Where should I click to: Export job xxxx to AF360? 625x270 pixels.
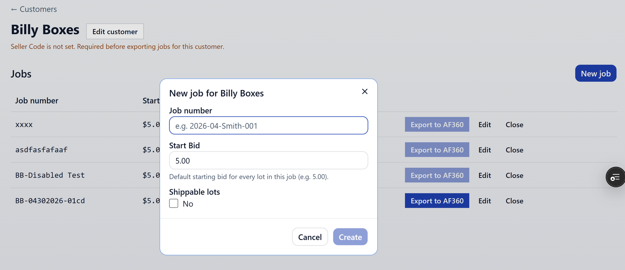[437, 124]
